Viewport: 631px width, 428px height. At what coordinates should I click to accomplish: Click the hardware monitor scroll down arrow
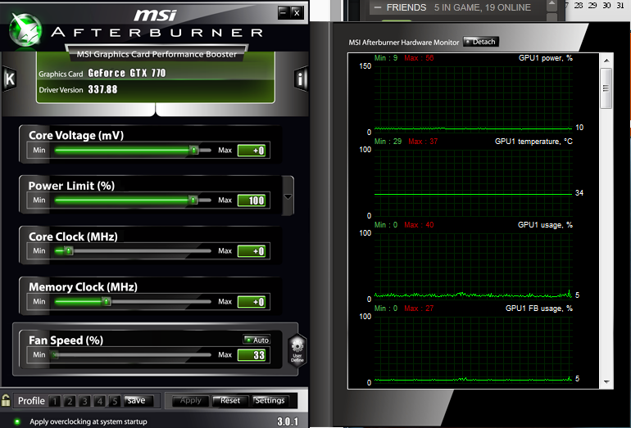tap(606, 382)
